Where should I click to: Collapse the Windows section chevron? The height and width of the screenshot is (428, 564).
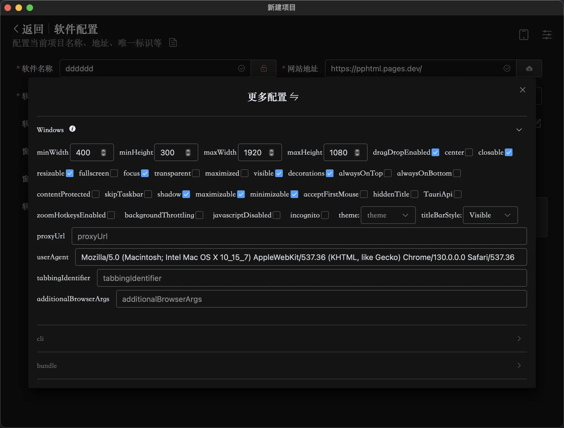[519, 130]
